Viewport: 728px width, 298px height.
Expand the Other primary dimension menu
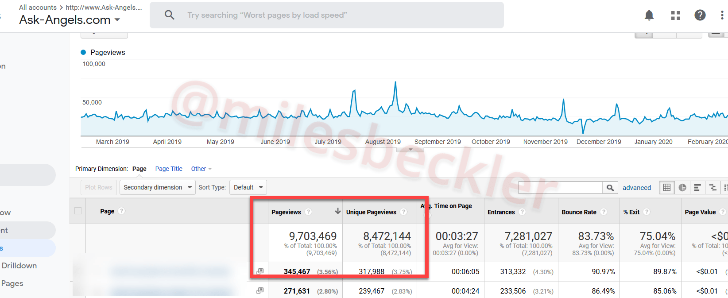pos(201,169)
